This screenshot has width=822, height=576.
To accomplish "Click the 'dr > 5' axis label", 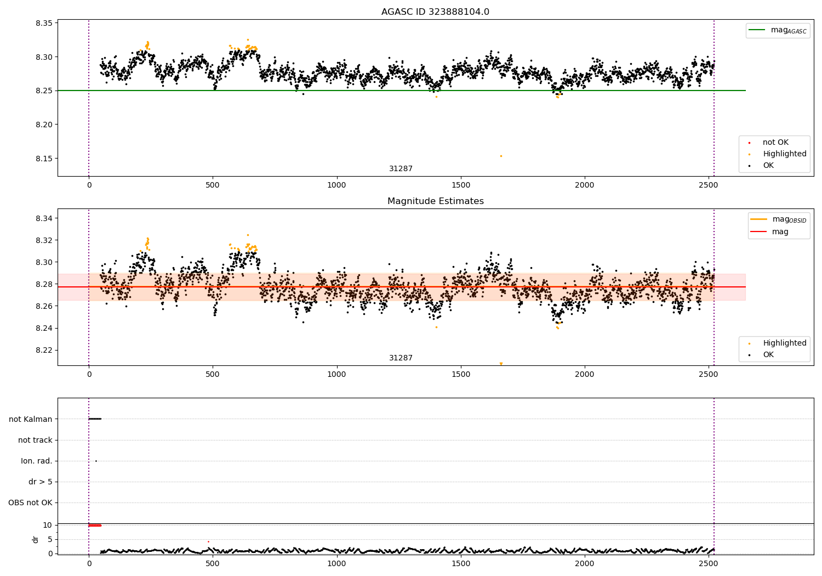I will tap(41, 482).
